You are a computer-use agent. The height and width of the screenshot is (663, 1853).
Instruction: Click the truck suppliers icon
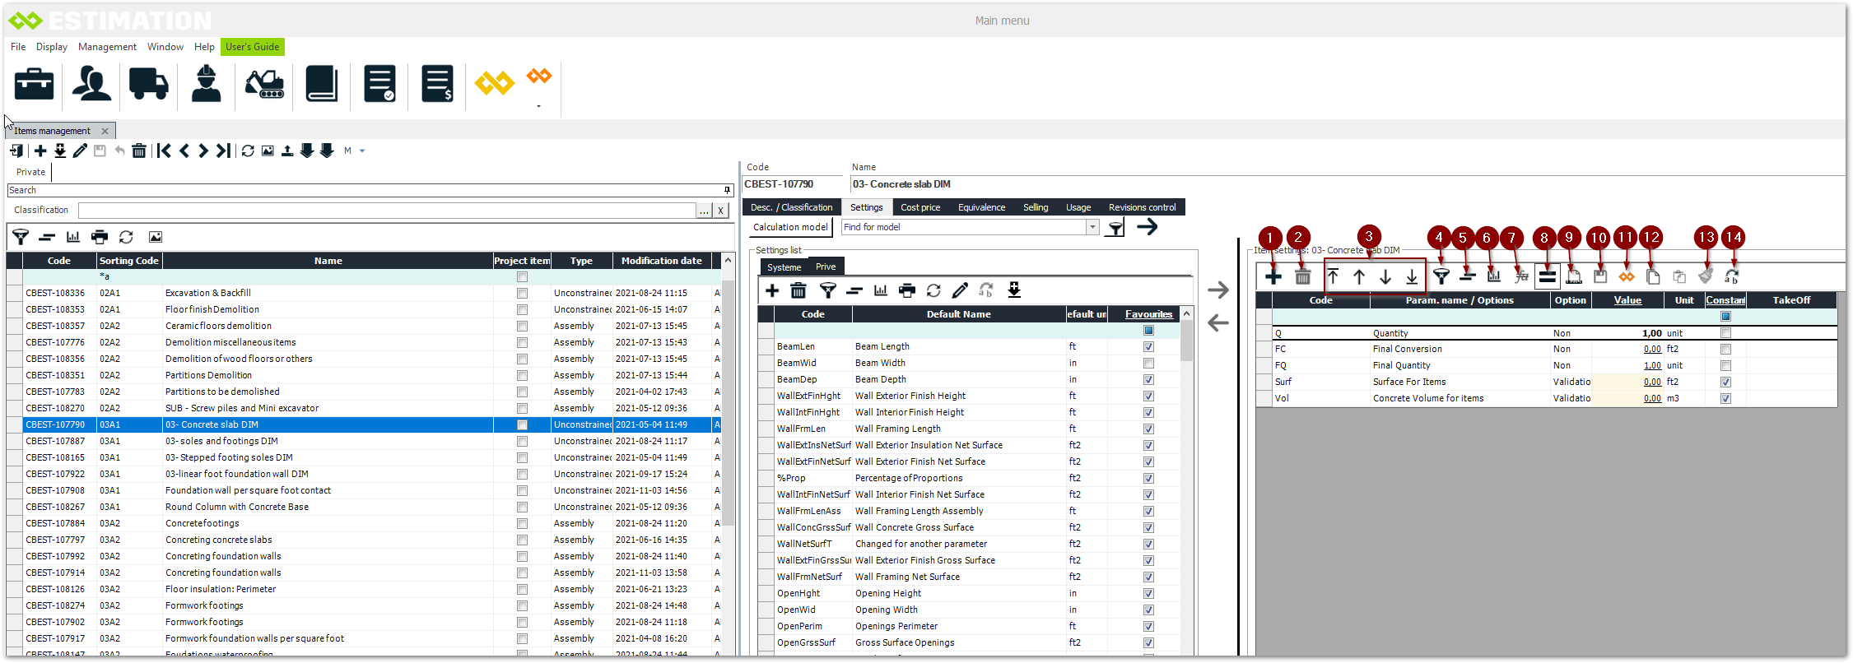(x=148, y=84)
